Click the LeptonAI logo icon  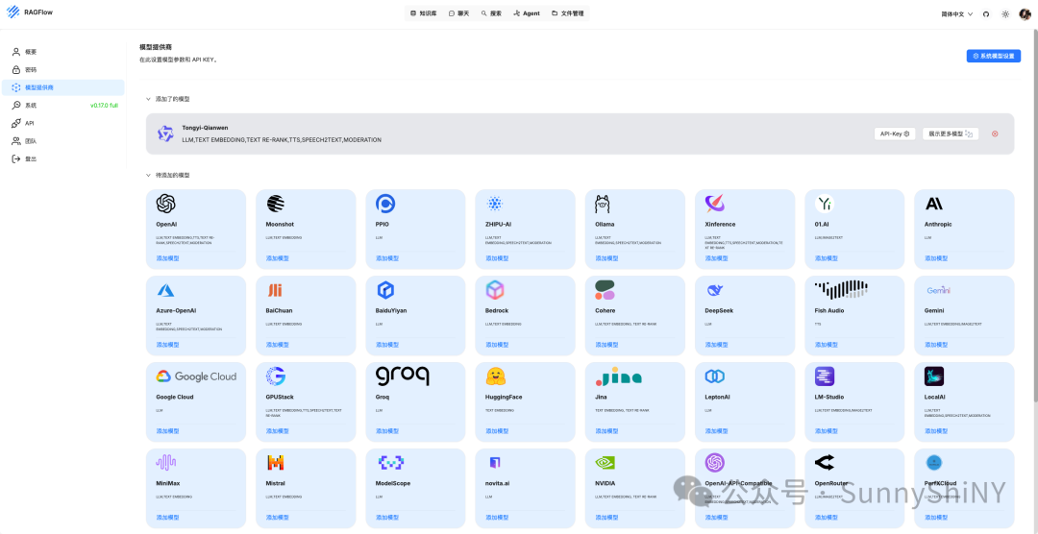pos(715,376)
